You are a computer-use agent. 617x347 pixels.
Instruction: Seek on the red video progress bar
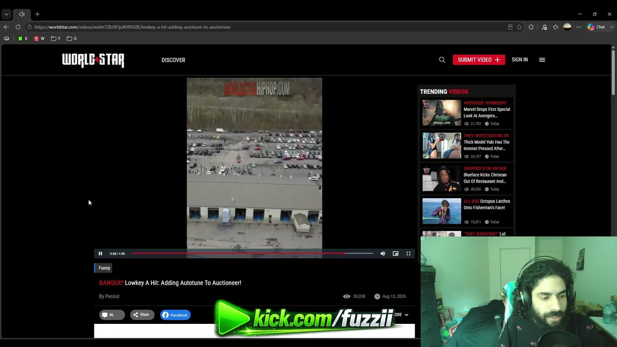(252, 254)
